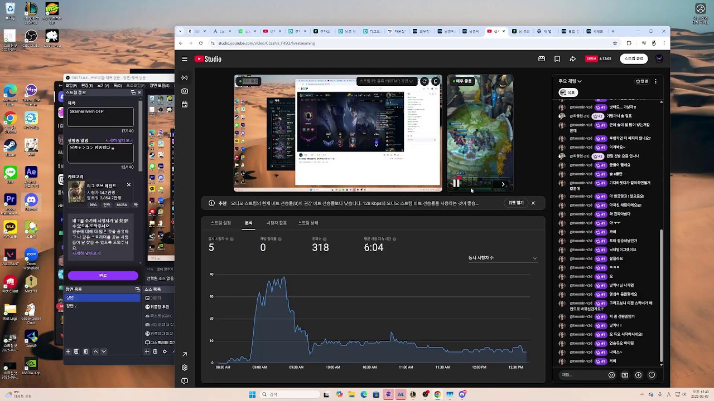Click the 일반 팬 button in chat header
714x401 pixels.
tap(642, 81)
